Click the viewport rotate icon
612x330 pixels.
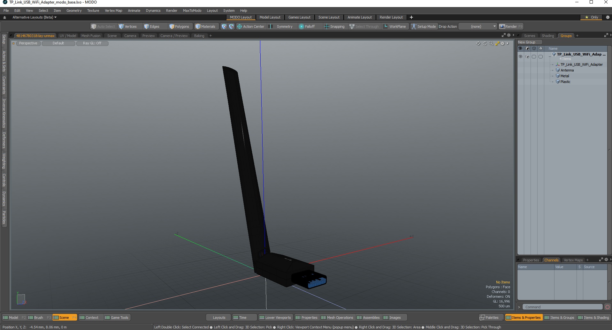(x=485, y=43)
